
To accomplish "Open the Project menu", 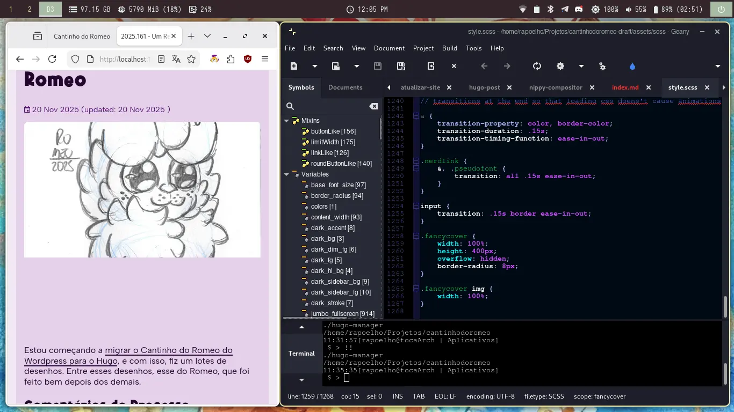I will pyautogui.click(x=423, y=48).
